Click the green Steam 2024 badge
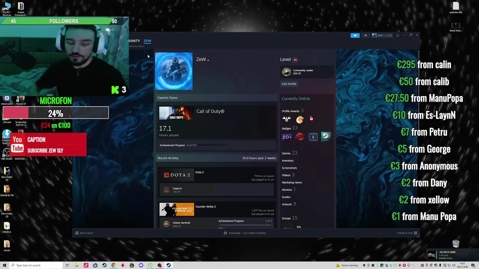479x269 pixels. 326,137
